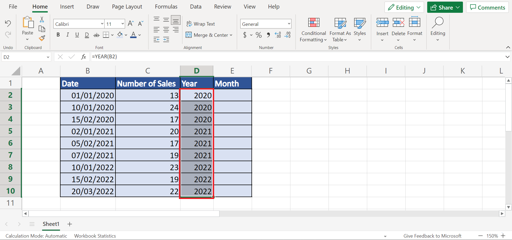Viewport: 512px width, 240px height.
Task: Open the Review ribbon tab
Action: pos(222,6)
